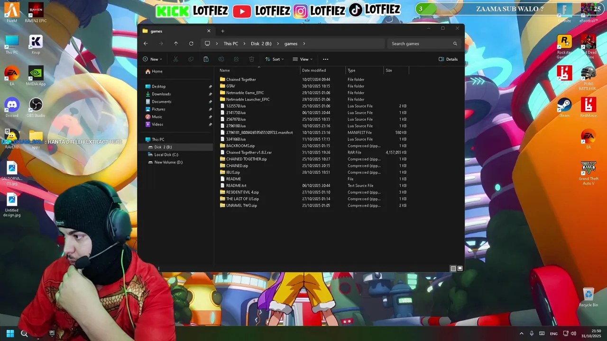Expand chevron after This PC in address bar
This screenshot has height=341, width=607.
pos(244,44)
